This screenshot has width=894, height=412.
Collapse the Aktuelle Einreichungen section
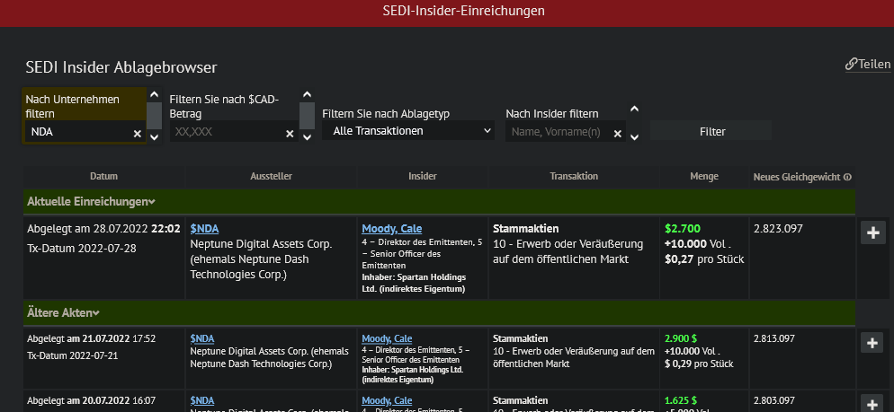tap(152, 202)
